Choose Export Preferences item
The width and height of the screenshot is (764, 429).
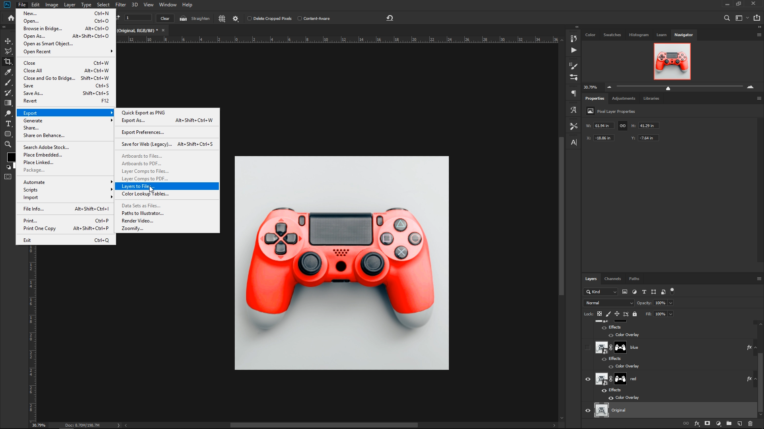coord(167,132)
